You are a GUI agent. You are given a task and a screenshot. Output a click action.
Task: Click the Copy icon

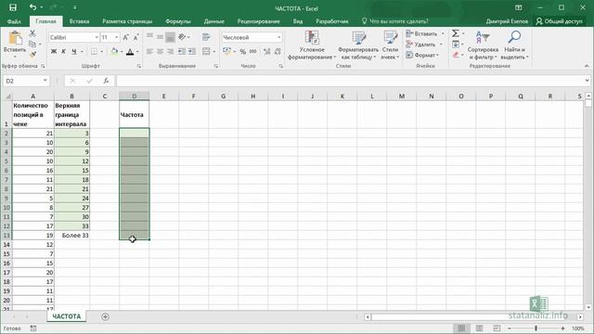click(x=32, y=45)
